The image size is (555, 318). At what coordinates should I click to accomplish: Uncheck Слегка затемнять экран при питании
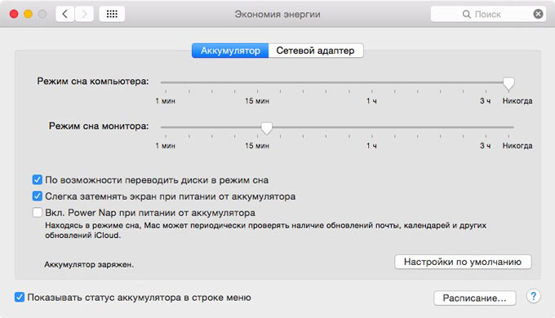(x=38, y=196)
